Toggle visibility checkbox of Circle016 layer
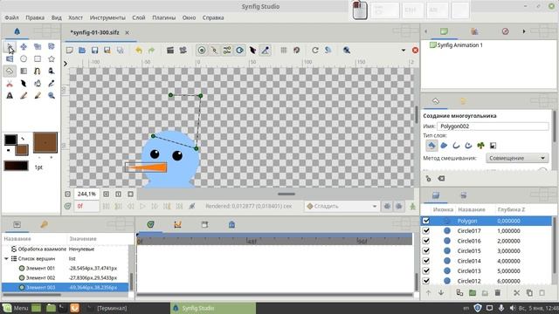 (426, 241)
